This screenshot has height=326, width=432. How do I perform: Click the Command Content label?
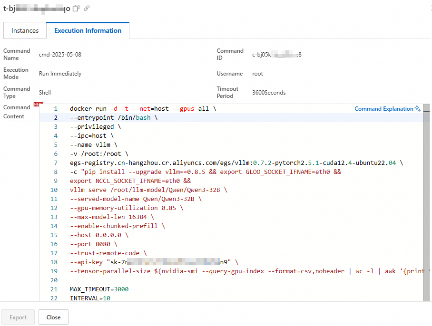click(x=17, y=112)
